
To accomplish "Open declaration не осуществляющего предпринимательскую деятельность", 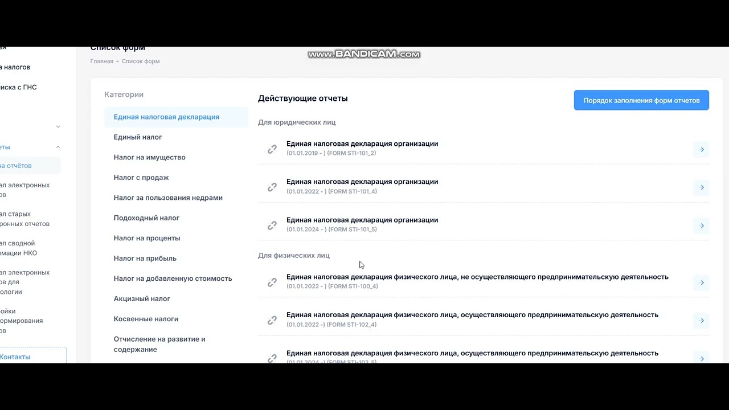I will click(477, 277).
